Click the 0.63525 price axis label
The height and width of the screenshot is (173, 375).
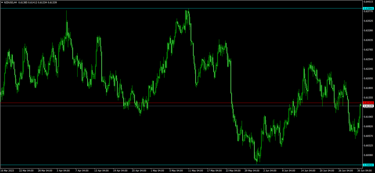pyautogui.click(x=368, y=21)
